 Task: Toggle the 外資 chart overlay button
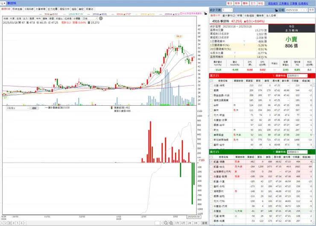[x=12, y=18]
